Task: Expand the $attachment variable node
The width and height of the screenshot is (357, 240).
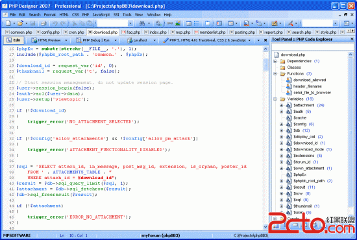Action: (x=282, y=105)
